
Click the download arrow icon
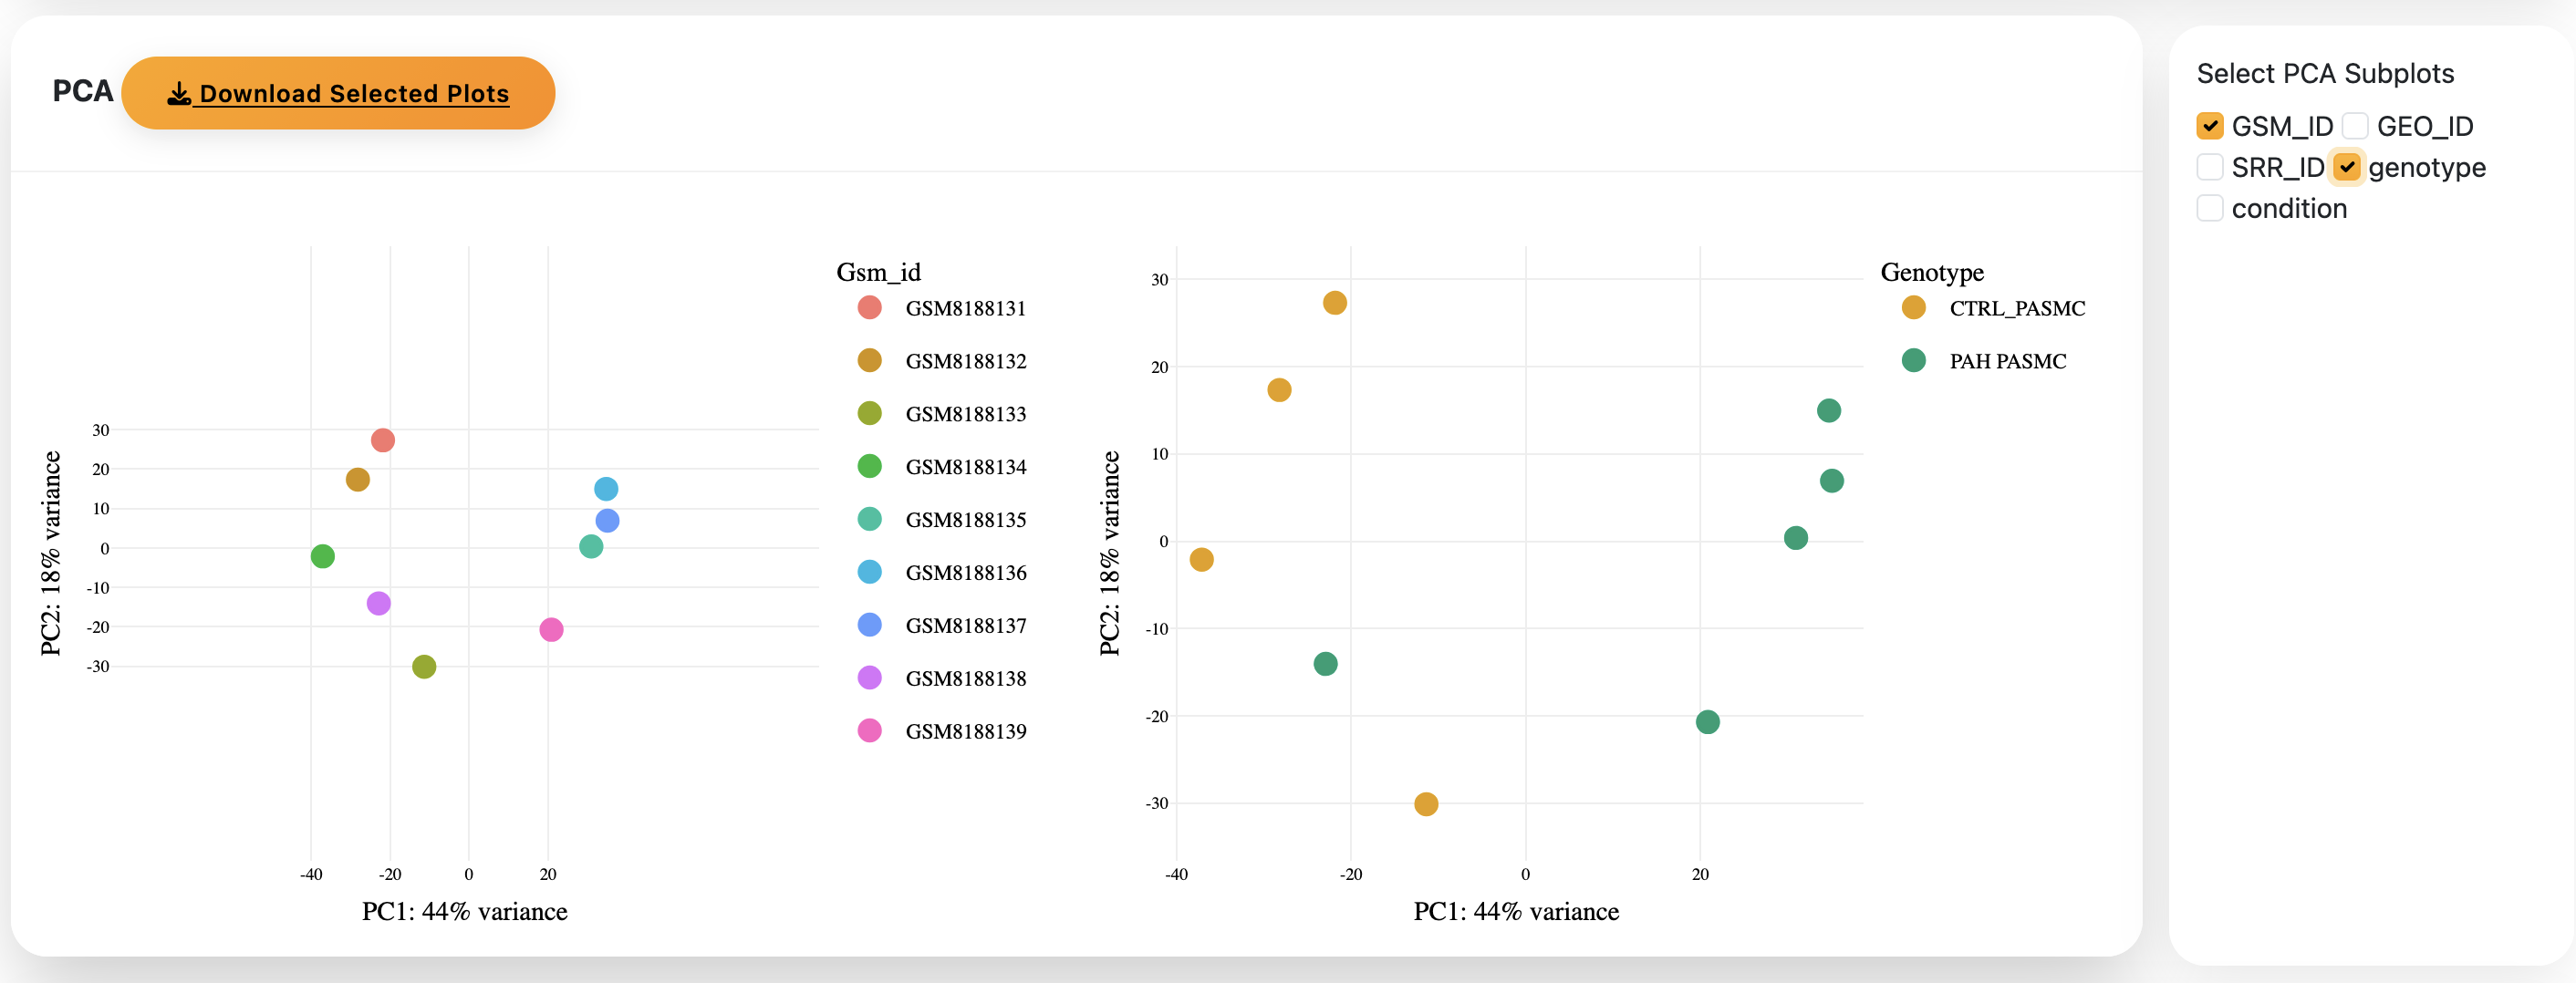tap(179, 94)
